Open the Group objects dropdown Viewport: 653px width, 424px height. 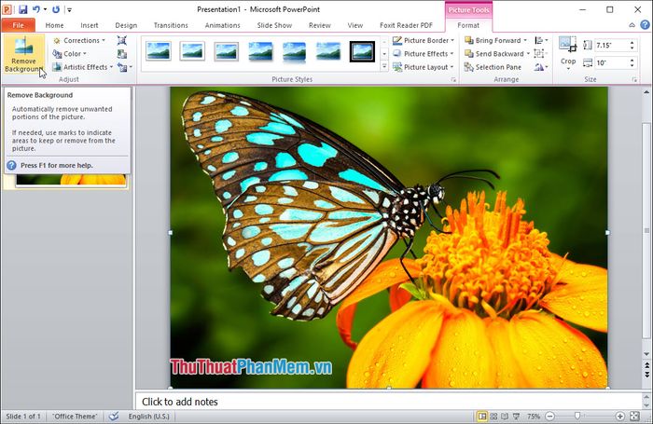541,54
